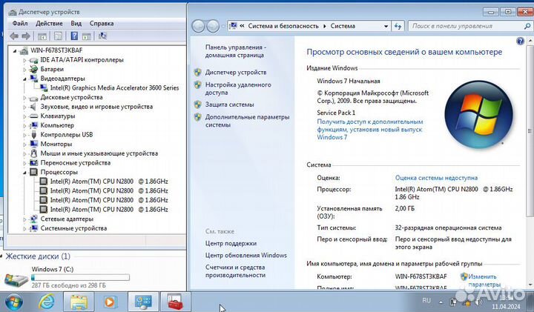Click the Windows 7 (C:) drive usage bar
Image resolution: width=534 pixels, height=312 pixels.
[80, 278]
